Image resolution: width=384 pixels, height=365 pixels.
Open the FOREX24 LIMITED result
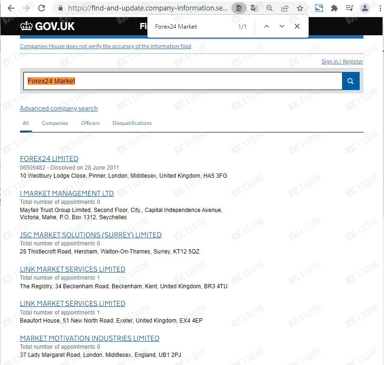(x=49, y=159)
